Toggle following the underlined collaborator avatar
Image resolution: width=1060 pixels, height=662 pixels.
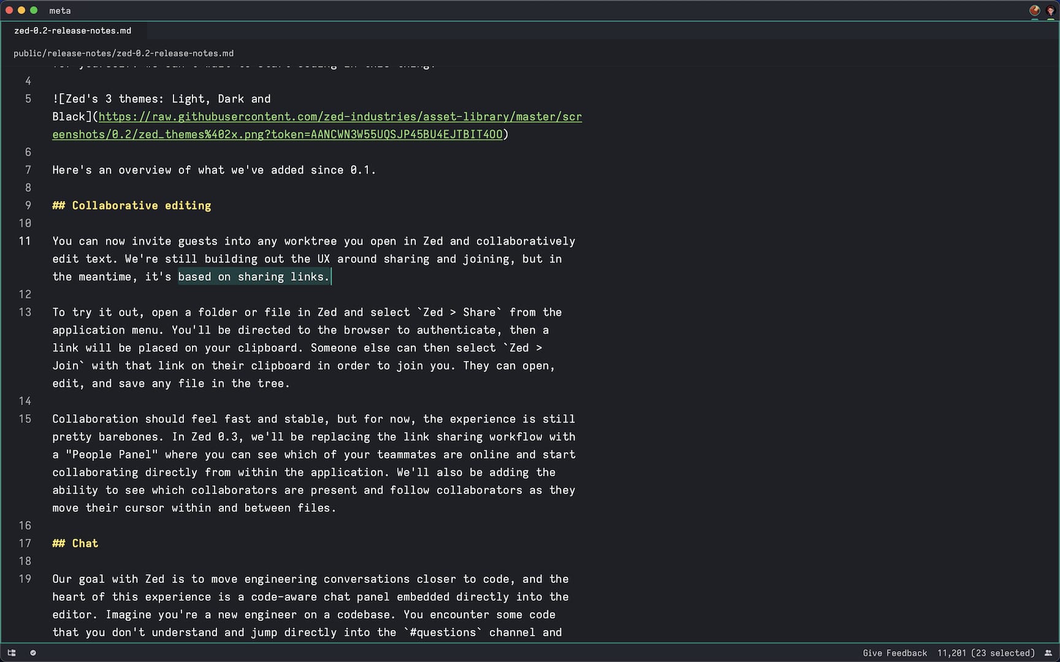tap(1034, 10)
